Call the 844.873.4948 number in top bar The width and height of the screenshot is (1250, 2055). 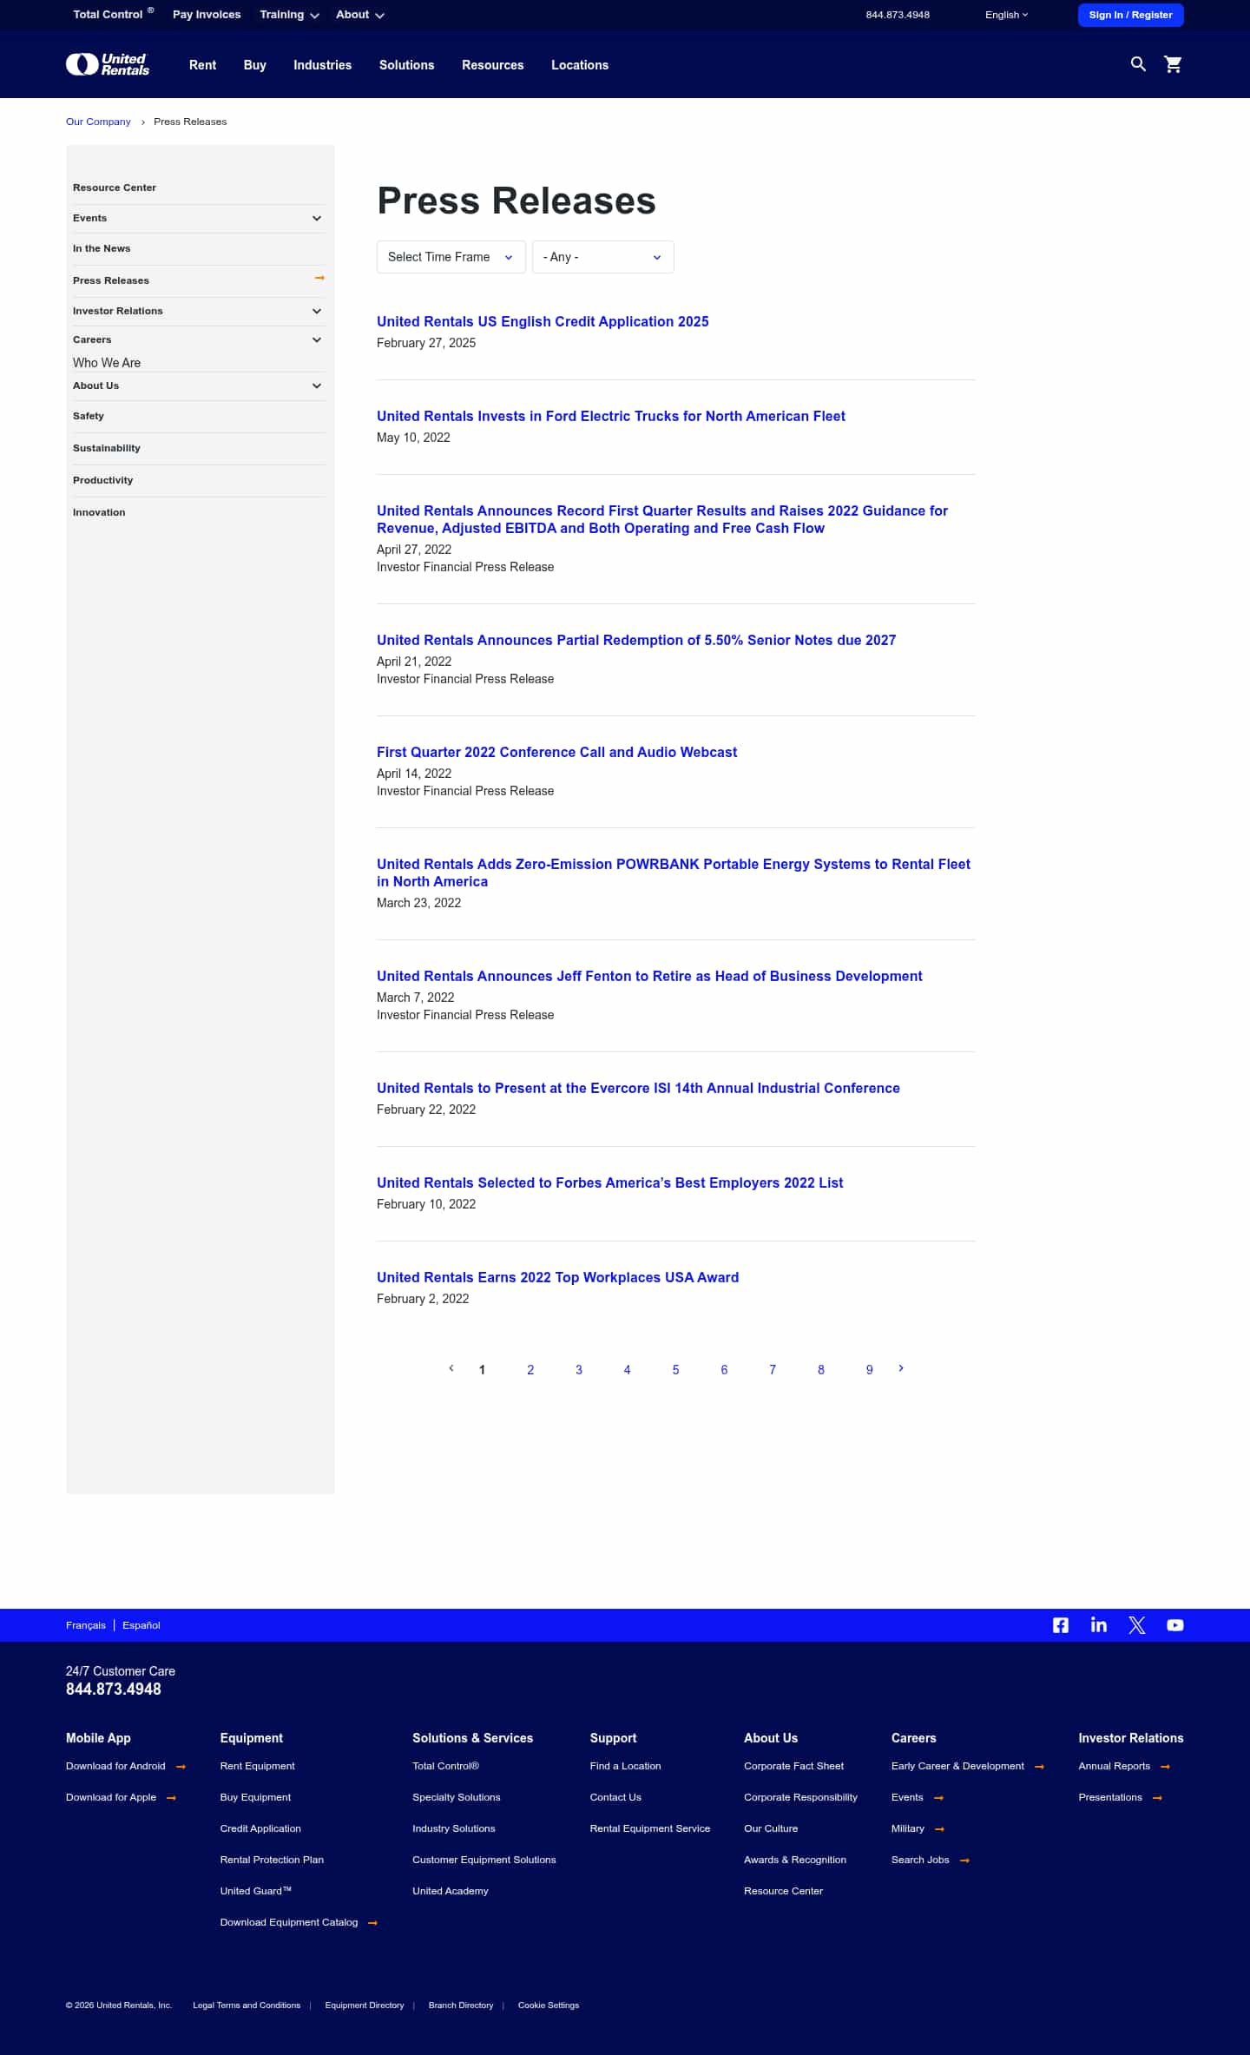898,15
